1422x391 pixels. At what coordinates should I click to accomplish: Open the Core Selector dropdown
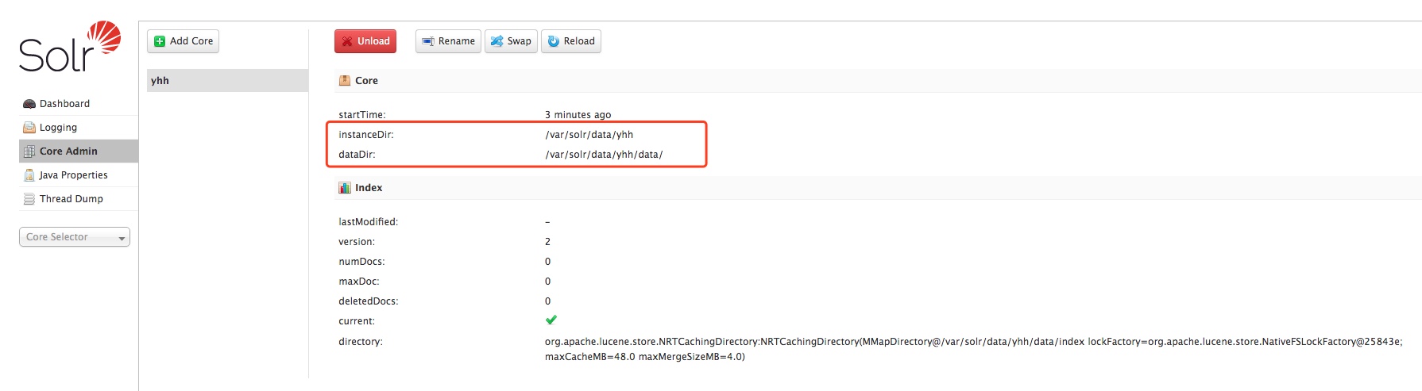74,237
